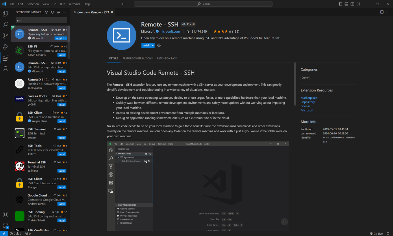Open the Marketplace resource link
The height and width of the screenshot is (236, 393).
[x=309, y=98]
